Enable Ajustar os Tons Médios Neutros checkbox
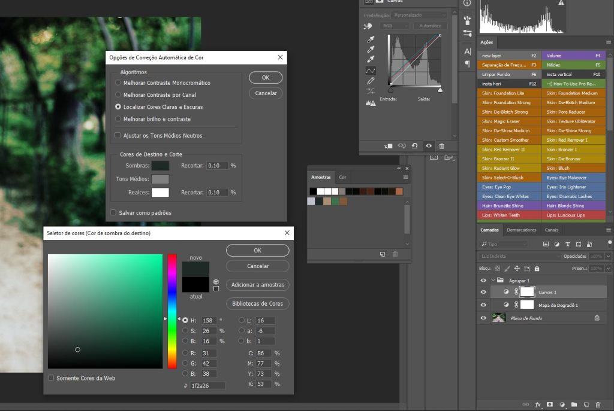614x411 pixels. click(x=118, y=136)
